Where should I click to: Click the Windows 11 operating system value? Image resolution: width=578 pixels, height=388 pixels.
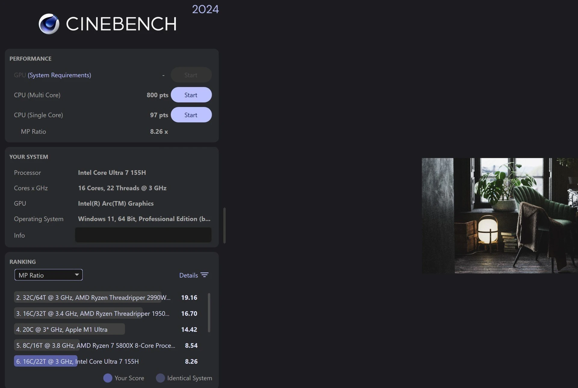tap(144, 219)
